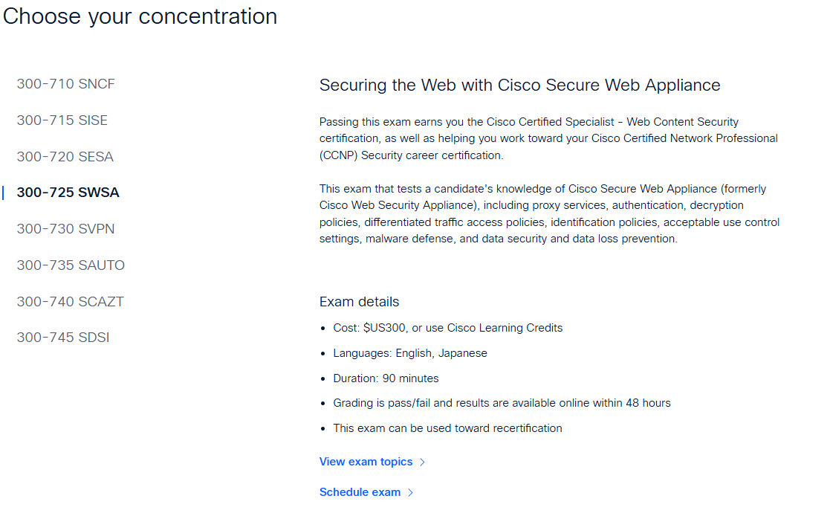Image resolution: width=830 pixels, height=516 pixels.
Task: View the 300-720 SESA concentration details
Action: (x=65, y=156)
